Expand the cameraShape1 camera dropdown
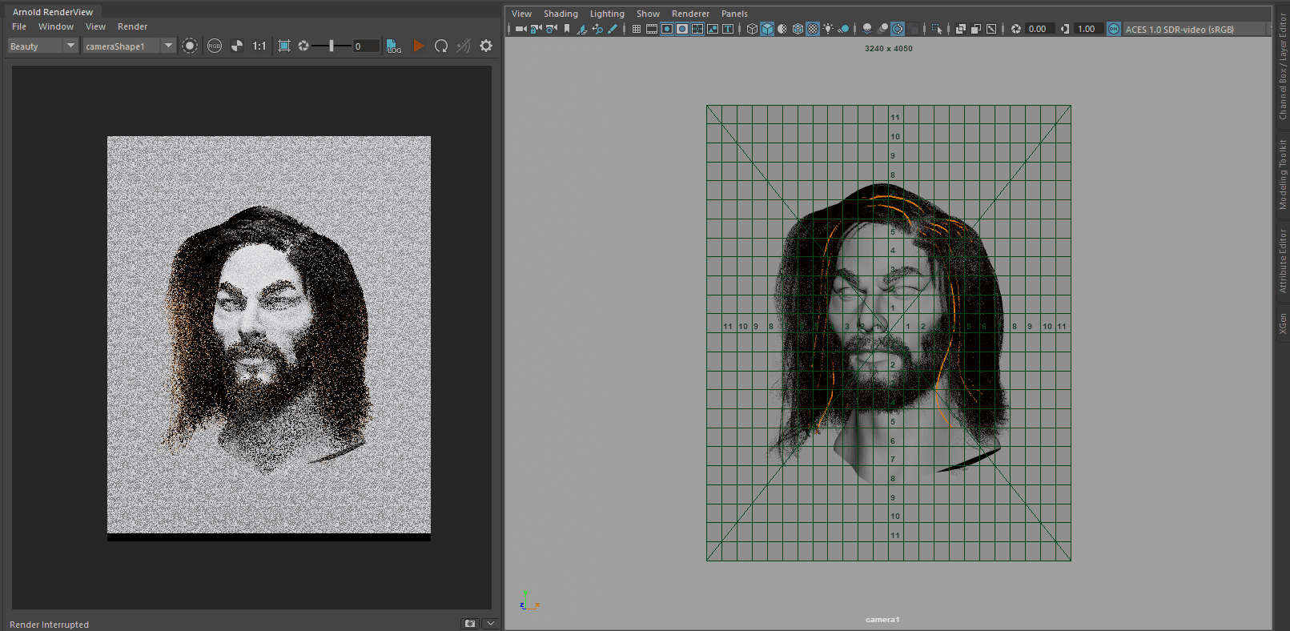Viewport: 1290px width, 631px height. coord(168,46)
